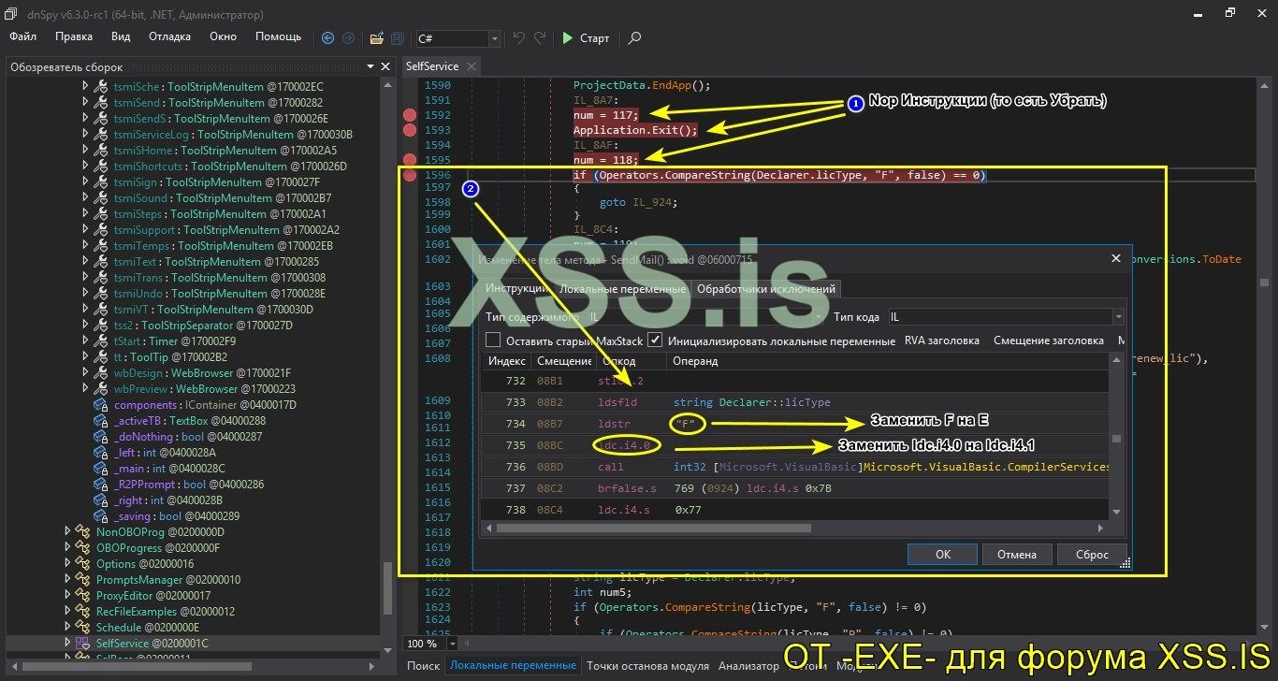Click the OK button in the dialog

pyautogui.click(x=943, y=555)
